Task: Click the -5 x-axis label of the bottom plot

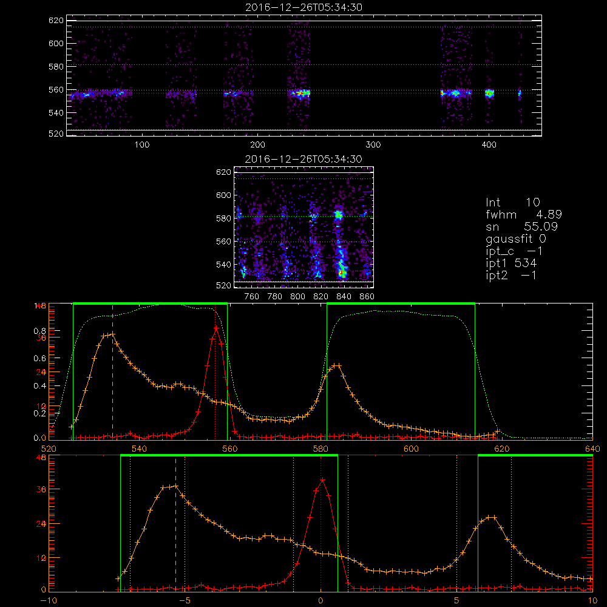Action: tap(185, 601)
